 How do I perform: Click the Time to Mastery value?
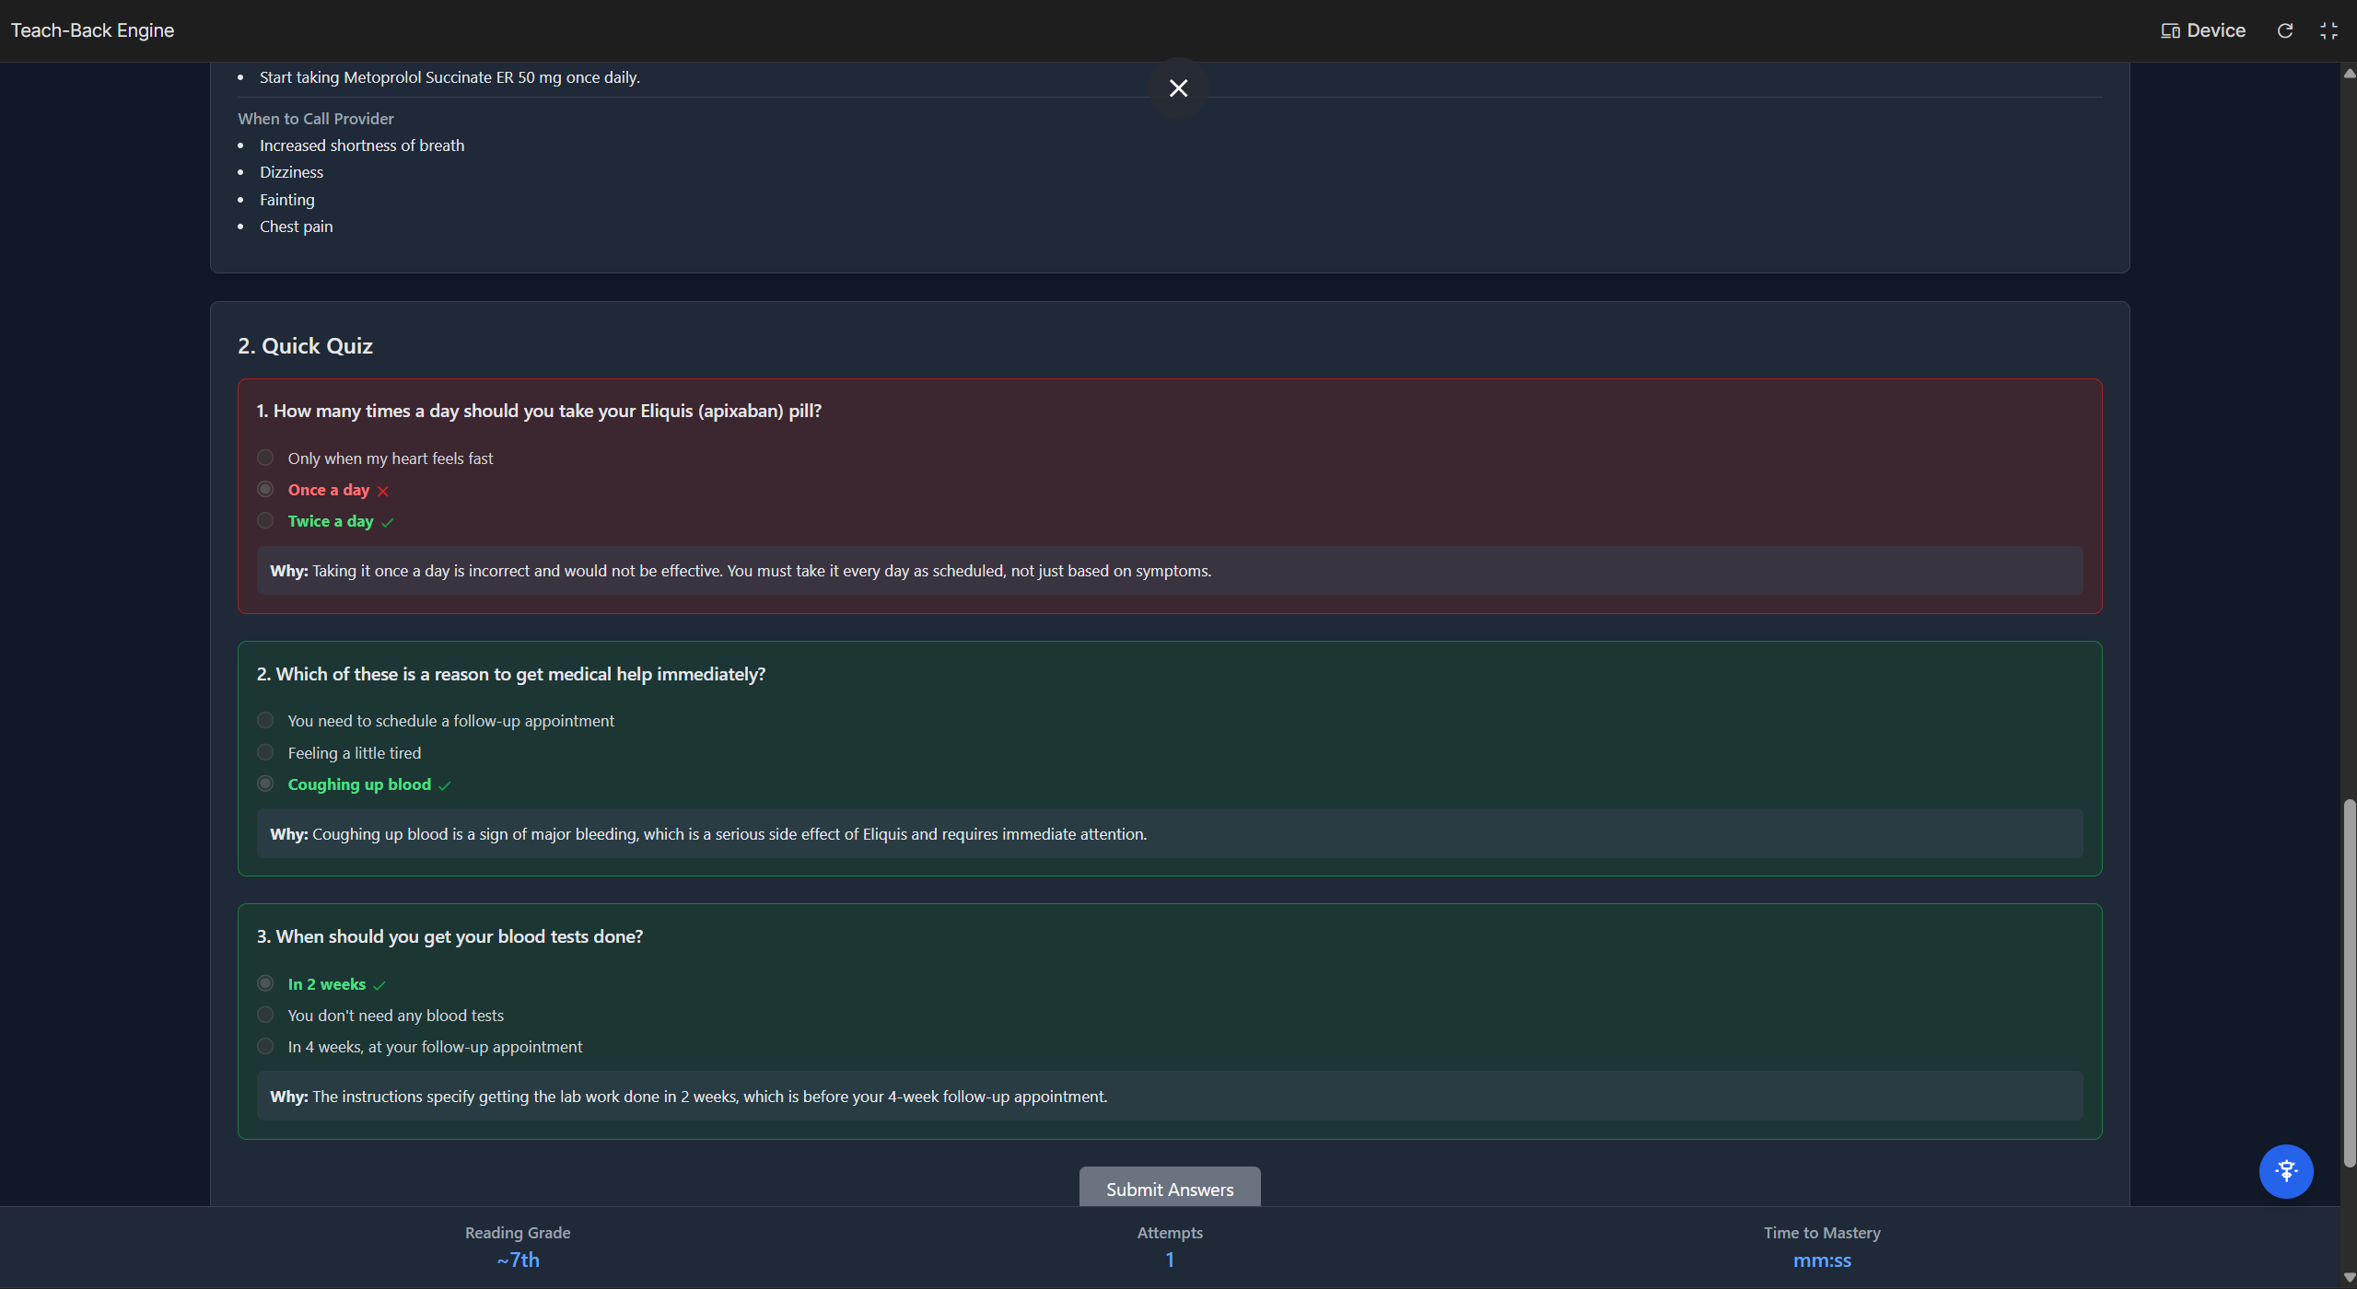click(x=1821, y=1260)
